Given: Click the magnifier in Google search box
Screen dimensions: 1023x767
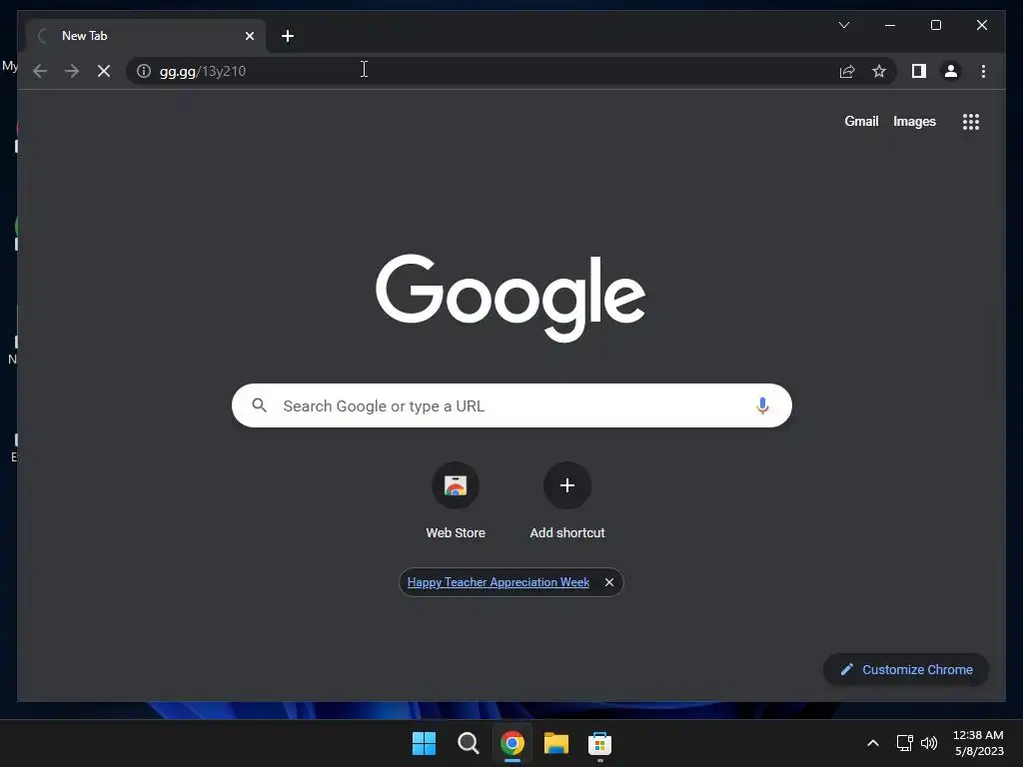Looking at the screenshot, I should coord(259,405).
